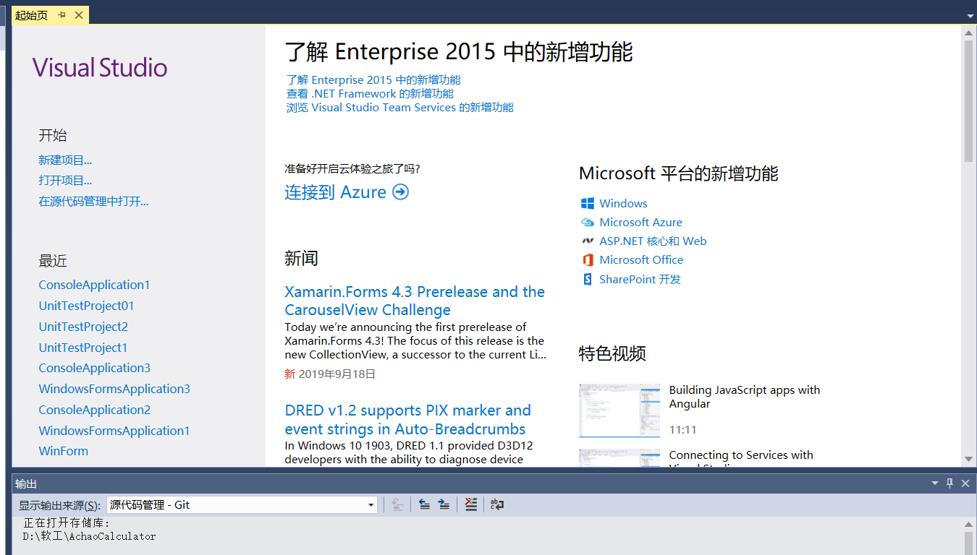Toggle word wrap in output panel
977x555 pixels.
497,504
